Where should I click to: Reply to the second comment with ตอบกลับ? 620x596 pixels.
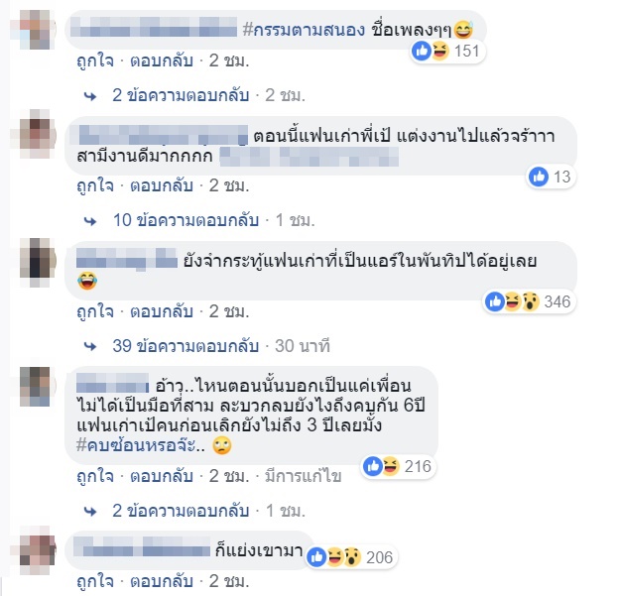coord(162,185)
